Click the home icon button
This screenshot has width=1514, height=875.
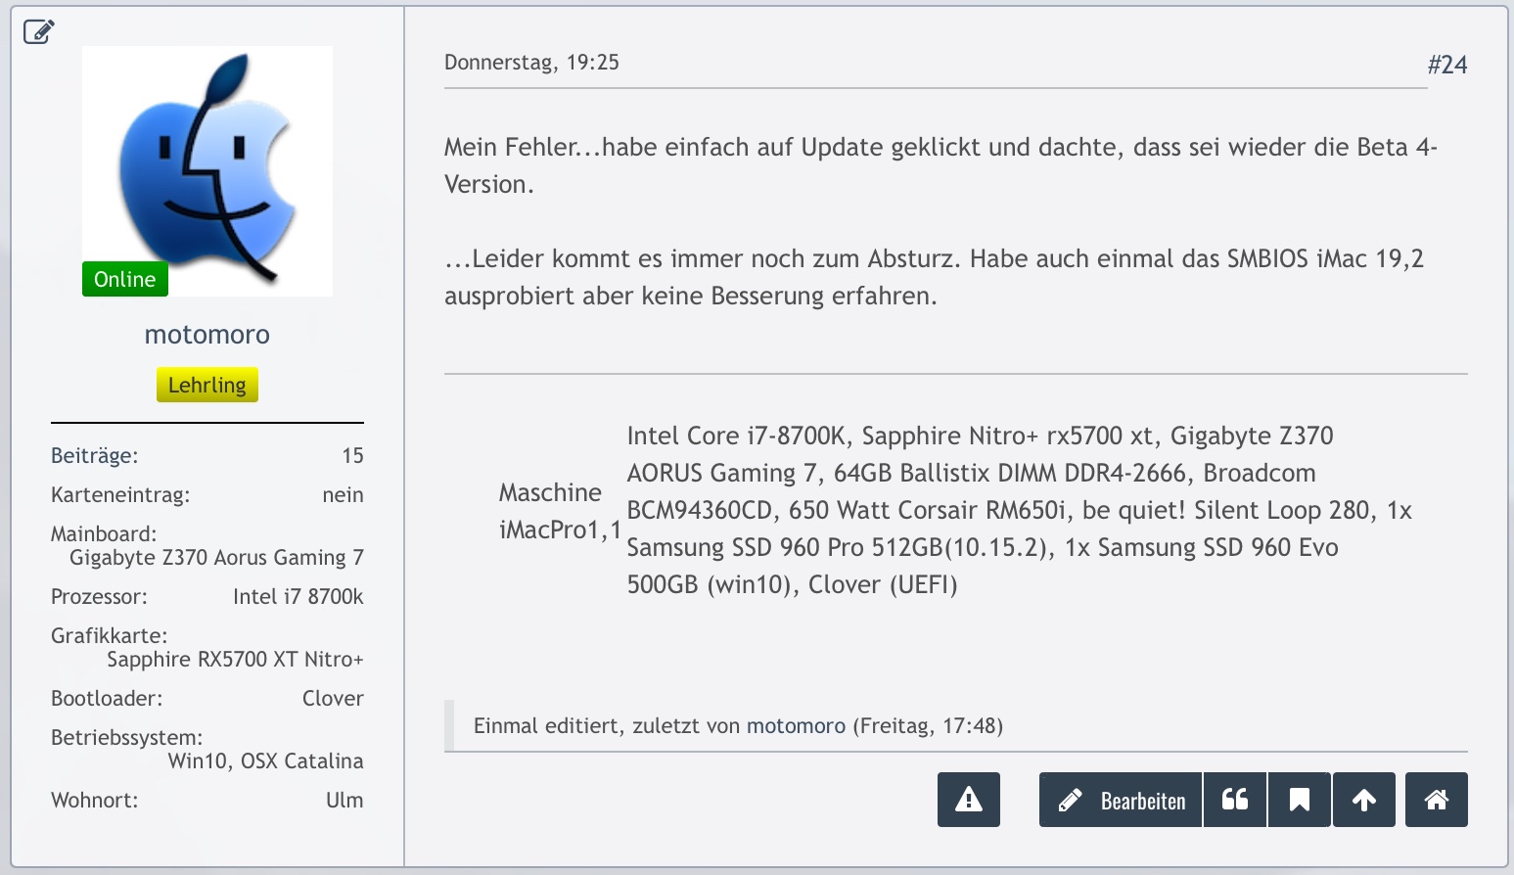(x=1436, y=800)
